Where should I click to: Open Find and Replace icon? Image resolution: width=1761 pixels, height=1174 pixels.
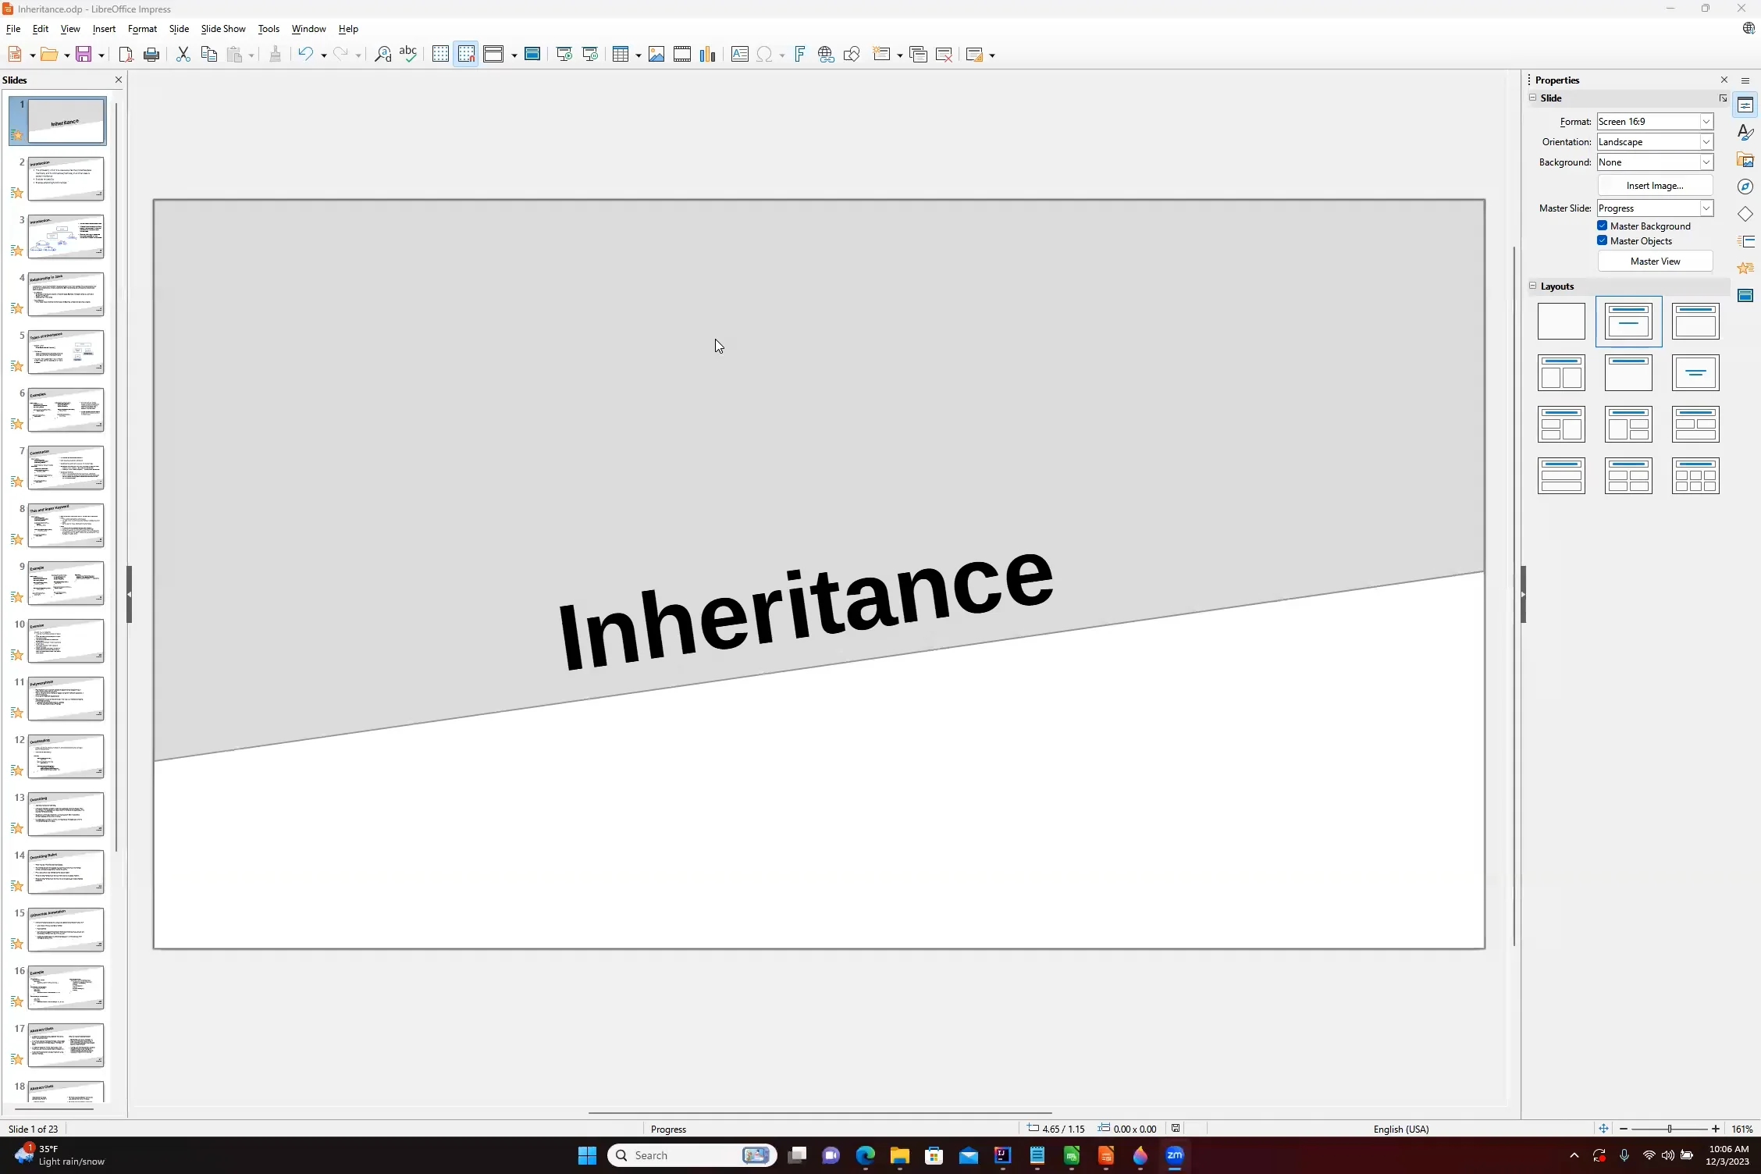tap(382, 54)
